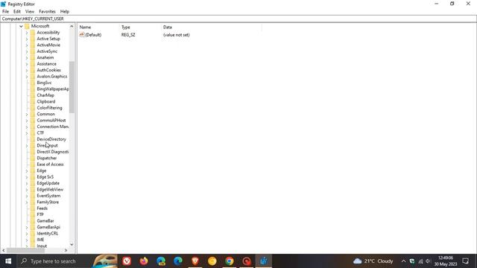Select the EventSystem key
This screenshot has height=268, width=477.
(48, 196)
